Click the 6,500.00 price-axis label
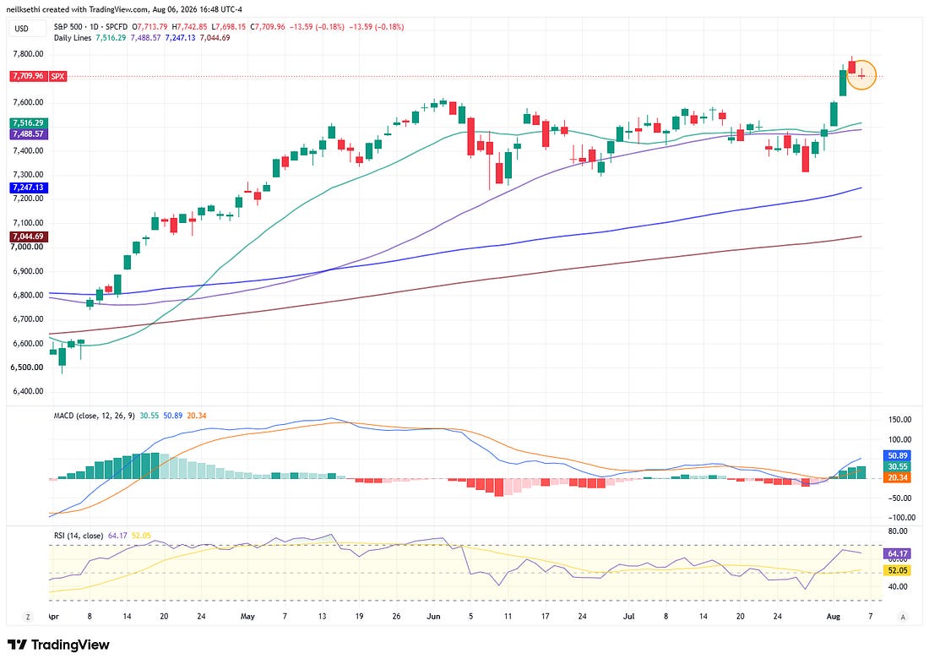 pos(28,367)
